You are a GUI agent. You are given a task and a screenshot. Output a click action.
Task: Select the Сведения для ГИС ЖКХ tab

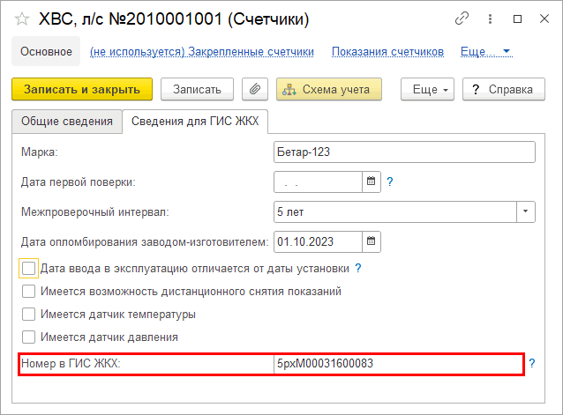pos(195,122)
